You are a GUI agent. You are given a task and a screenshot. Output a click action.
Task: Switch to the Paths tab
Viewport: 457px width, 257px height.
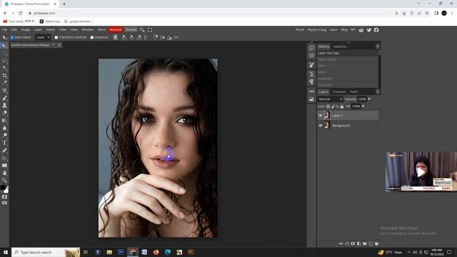point(354,92)
